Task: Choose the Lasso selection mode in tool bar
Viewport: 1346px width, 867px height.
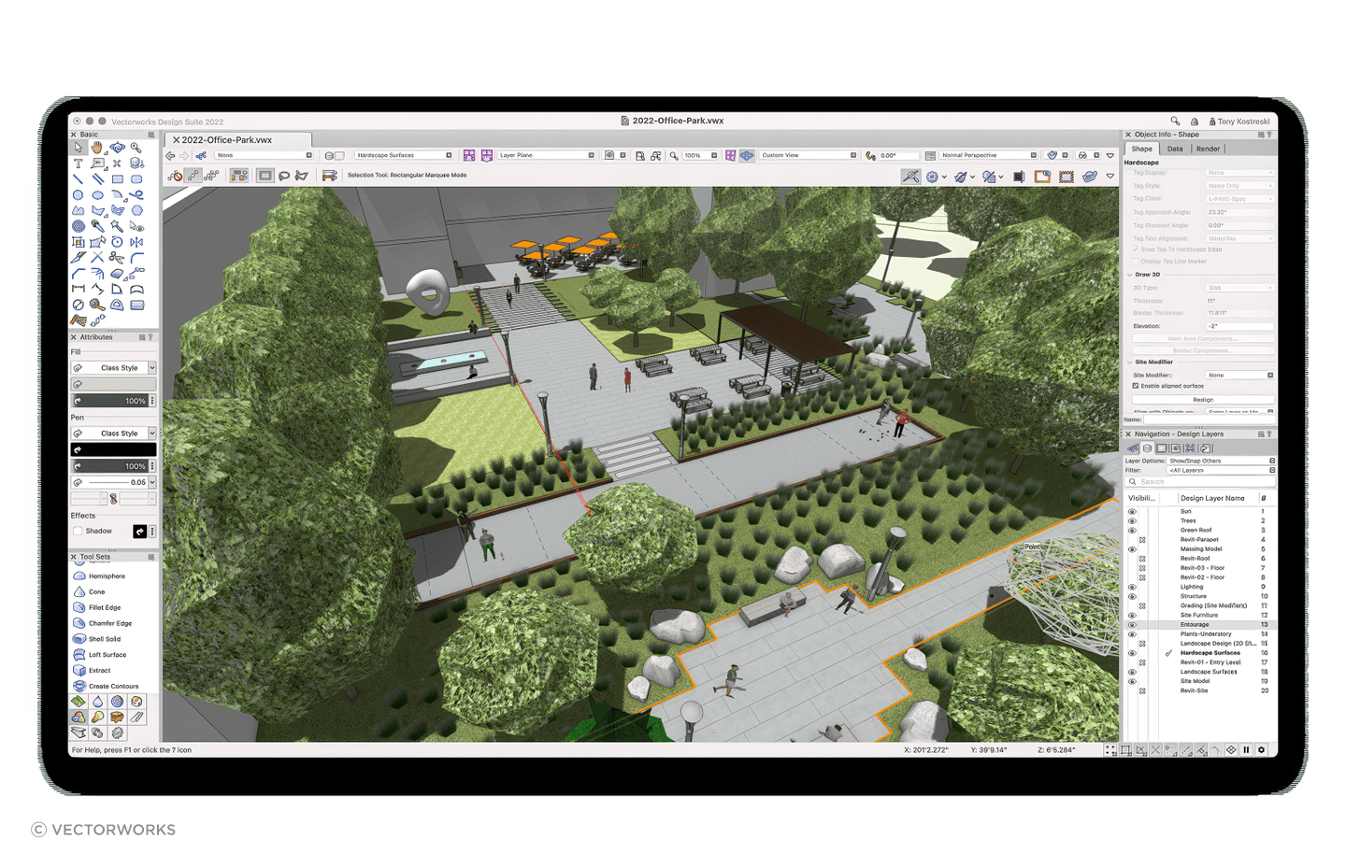Action: tap(284, 175)
